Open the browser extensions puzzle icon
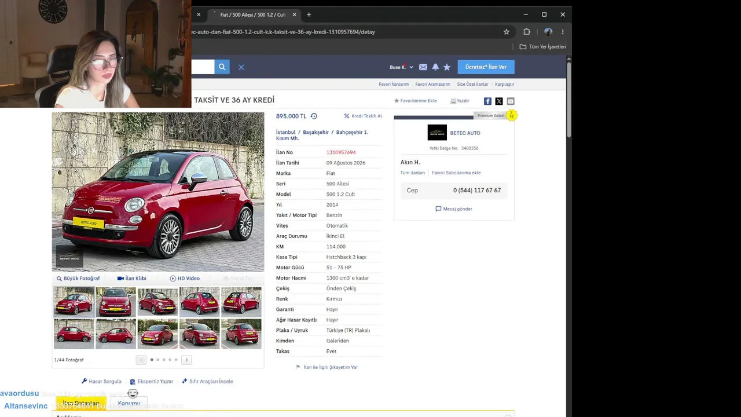 527,32
